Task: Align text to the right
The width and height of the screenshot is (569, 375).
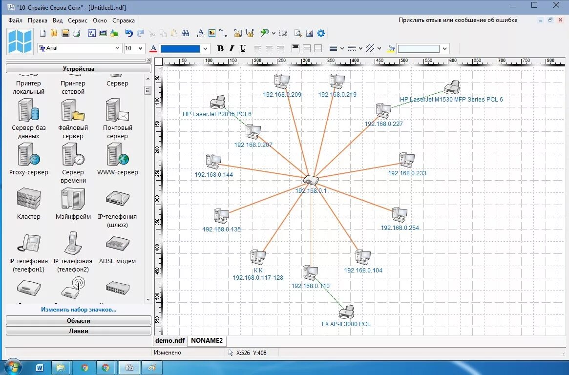Action: point(280,48)
